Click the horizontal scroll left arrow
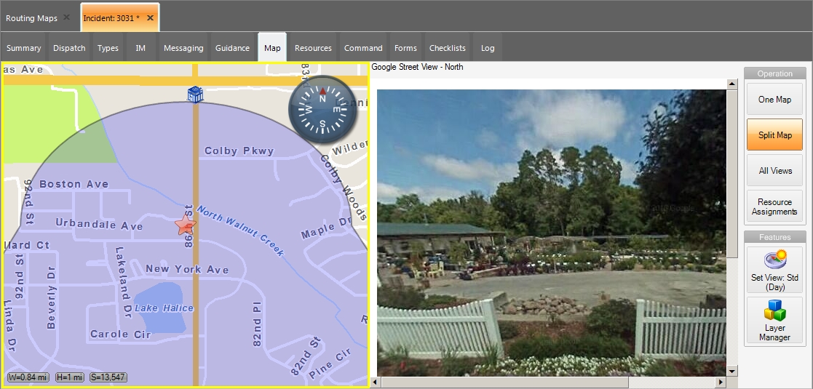The height and width of the screenshot is (389, 813). click(x=376, y=382)
